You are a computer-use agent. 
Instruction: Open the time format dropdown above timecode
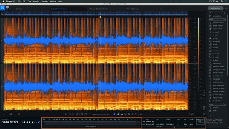[5, 119]
